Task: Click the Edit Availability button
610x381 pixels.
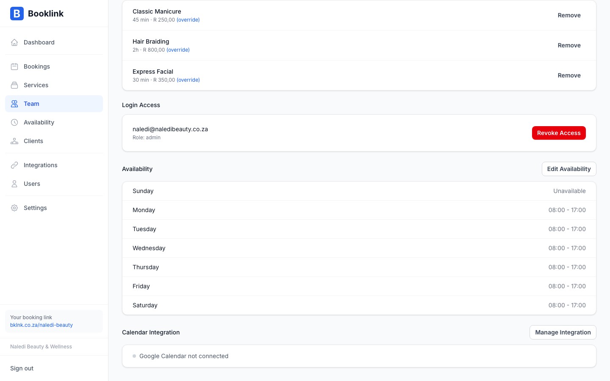Action: coord(569,169)
